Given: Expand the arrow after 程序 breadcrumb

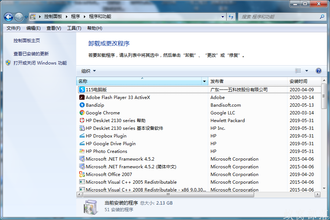Looking at the screenshot, I should point(84,16).
